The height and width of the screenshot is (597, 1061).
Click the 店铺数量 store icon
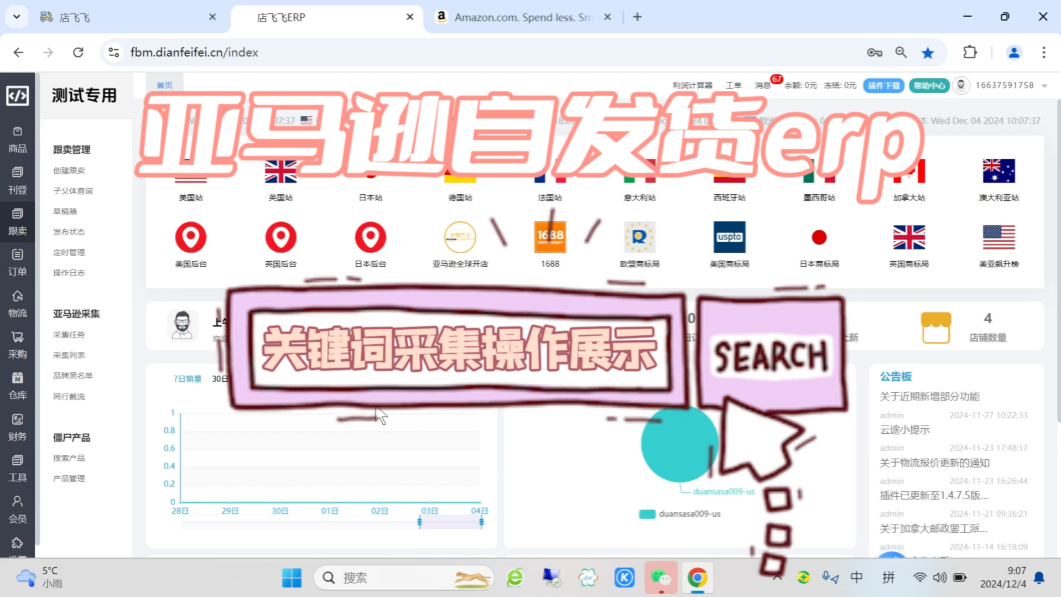tap(935, 328)
